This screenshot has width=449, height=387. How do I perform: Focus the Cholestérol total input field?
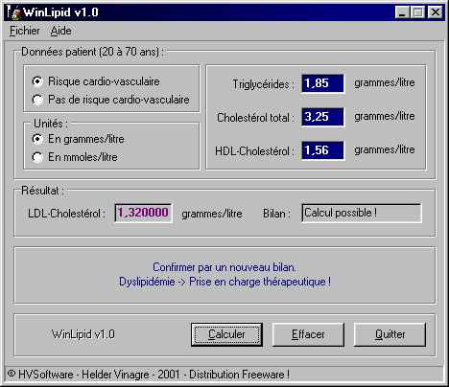coord(323,117)
